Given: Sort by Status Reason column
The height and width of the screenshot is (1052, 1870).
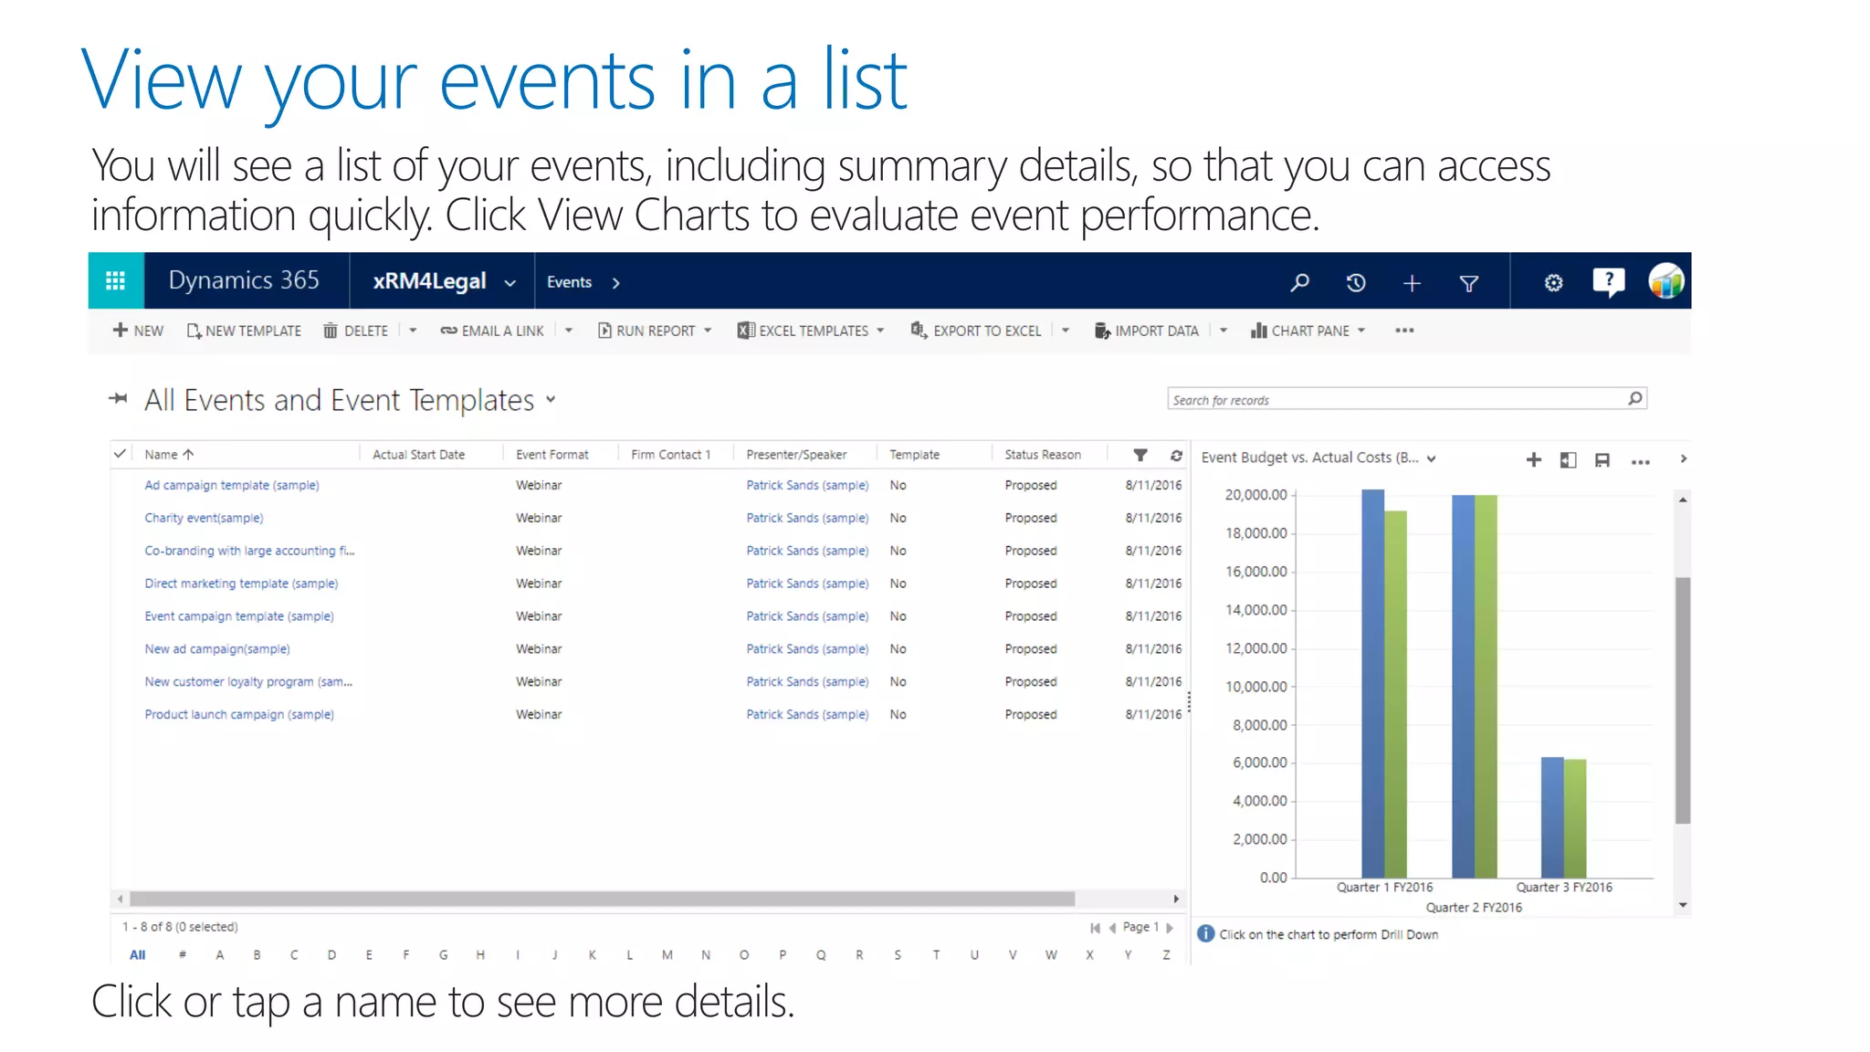Looking at the screenshot, I should (x=1043, y=454).
